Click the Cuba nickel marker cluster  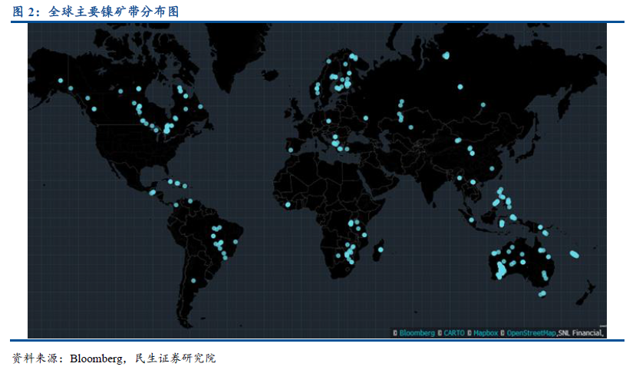[177, 183]
